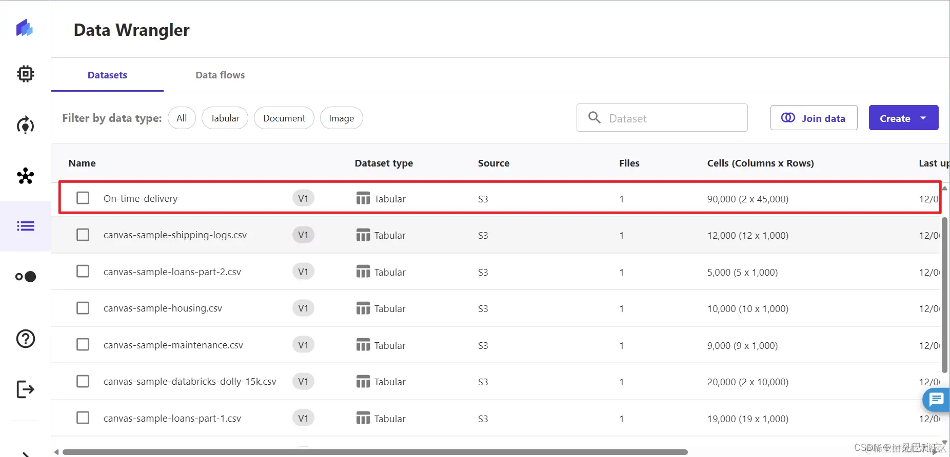Switch to the Datasets tab

click(x=107, y=75)
